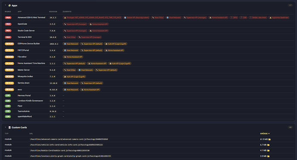
Task: Collapse the Custom Cards section arrow
Action: coord(5,127)
